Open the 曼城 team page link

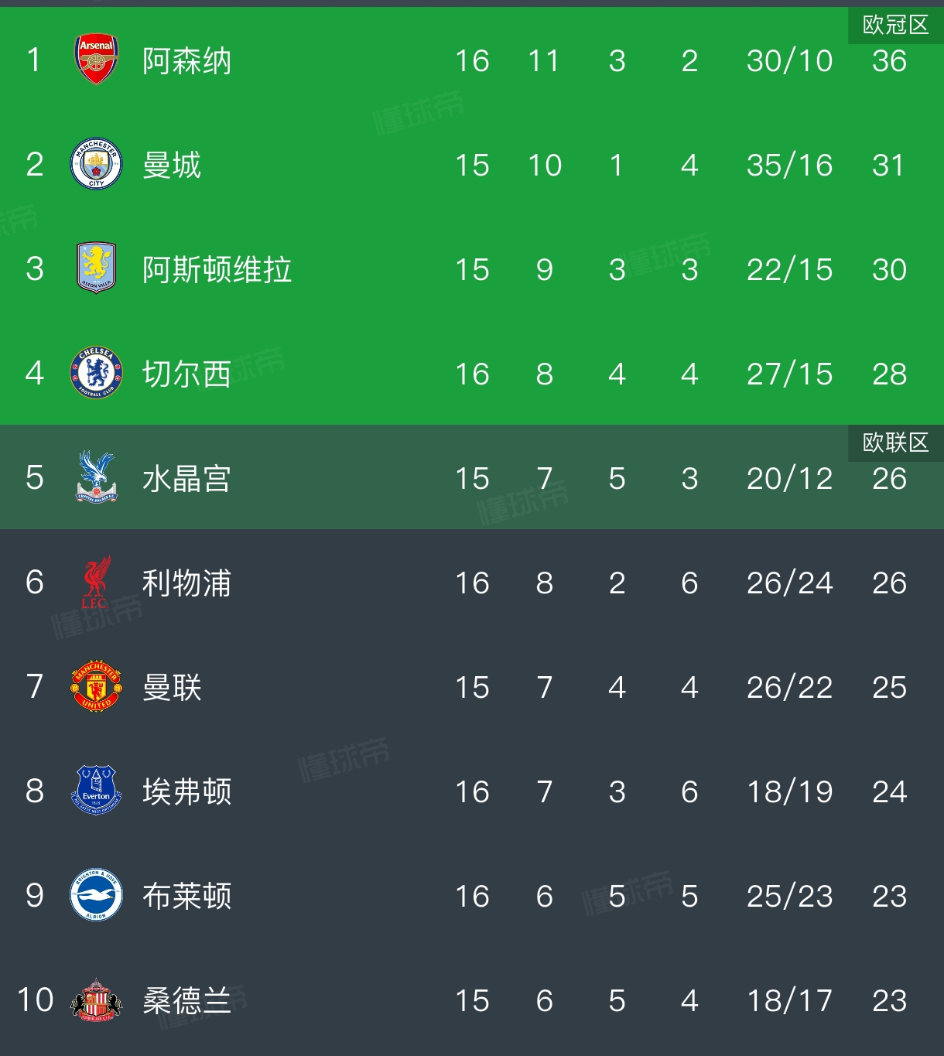point(172,166)
